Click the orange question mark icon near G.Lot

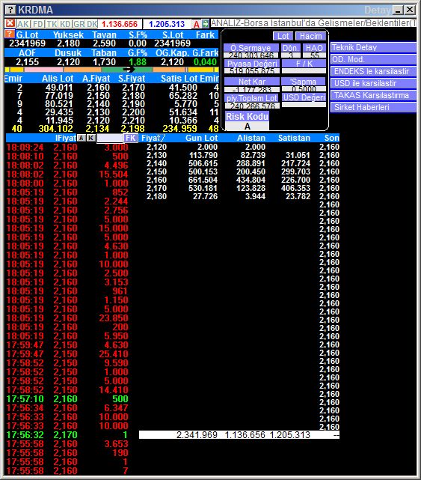coord(10,34)
